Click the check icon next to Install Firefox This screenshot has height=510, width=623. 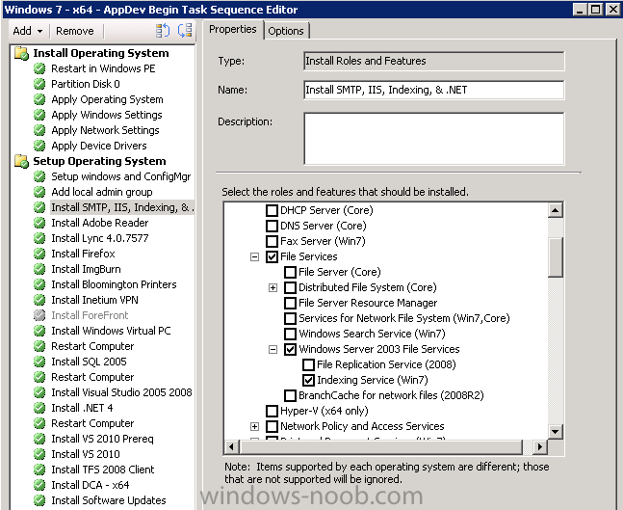pyautogui.click(x=39, y=254)
